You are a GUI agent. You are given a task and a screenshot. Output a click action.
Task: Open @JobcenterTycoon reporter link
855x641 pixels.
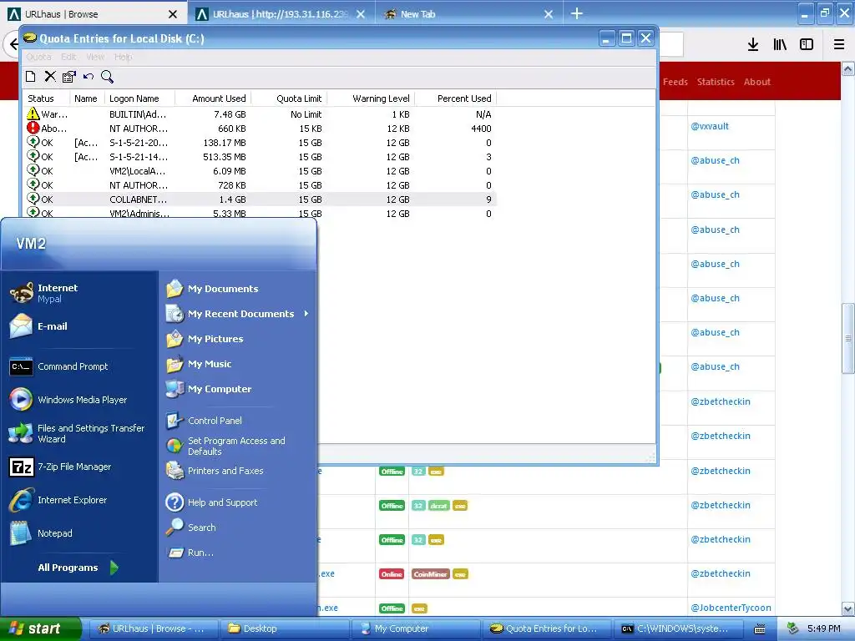[x=731, y=608]
